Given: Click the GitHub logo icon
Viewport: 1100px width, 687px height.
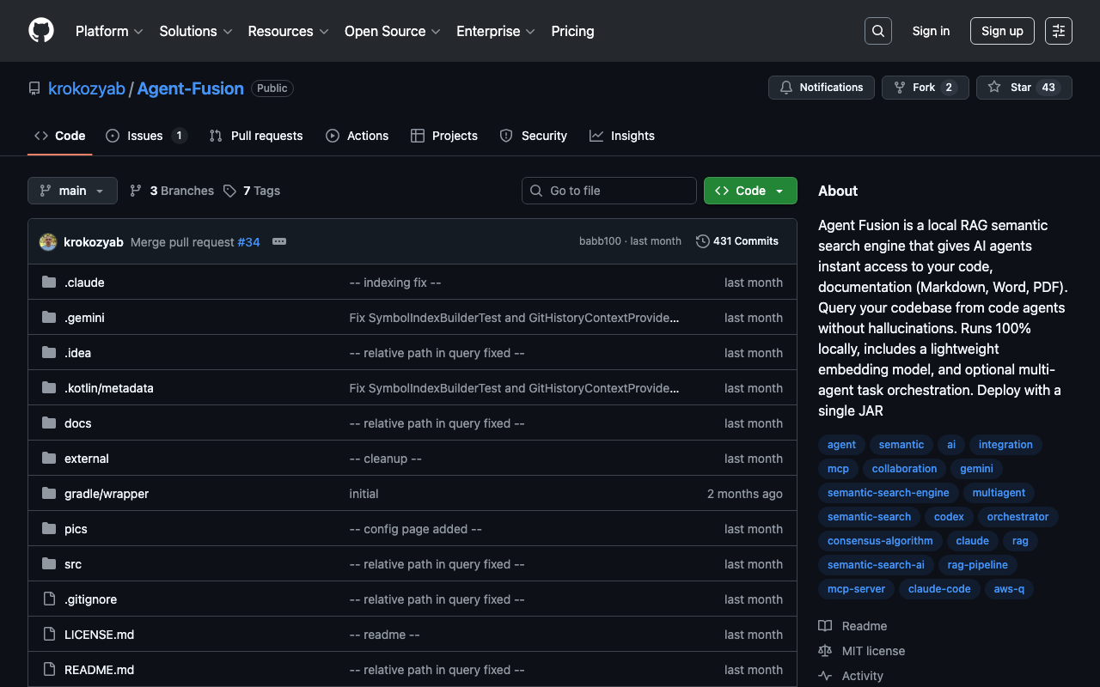Looking at the screenshot, I should 41,31.
